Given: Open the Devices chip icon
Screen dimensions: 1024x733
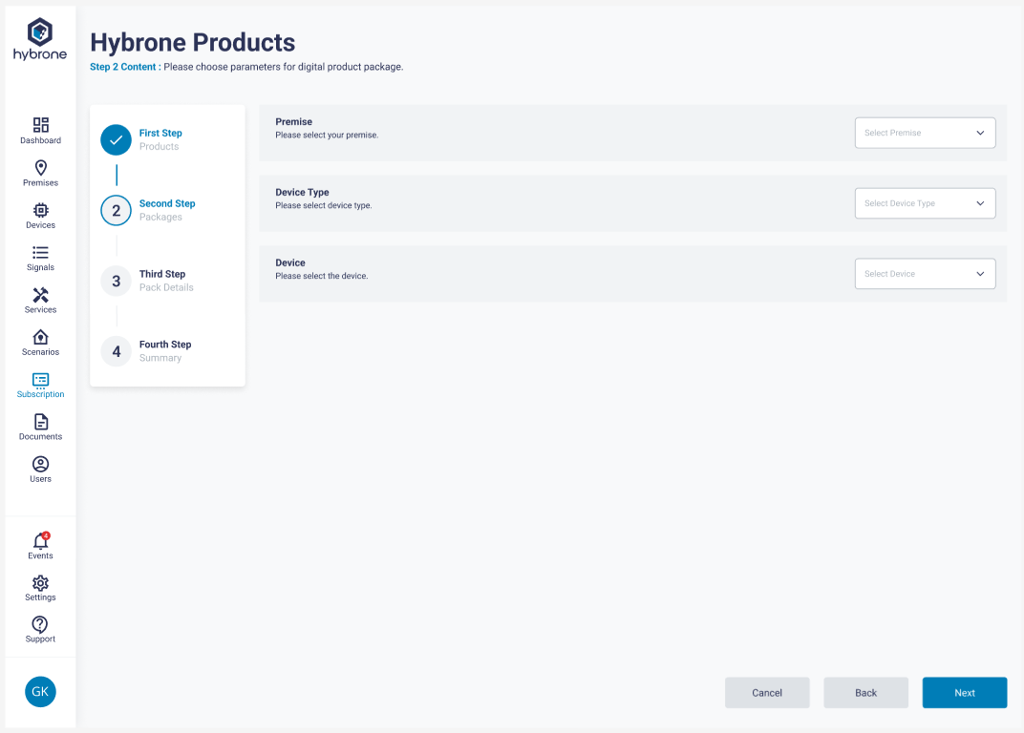Looking at the screenshot, I should [x=40, y=210].
